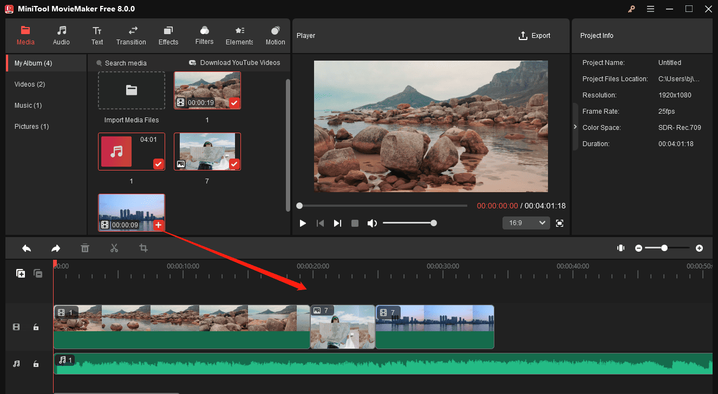The image size is (718, 394).
Task: Open the Text tool panel
Action: [x=97, y=36]
